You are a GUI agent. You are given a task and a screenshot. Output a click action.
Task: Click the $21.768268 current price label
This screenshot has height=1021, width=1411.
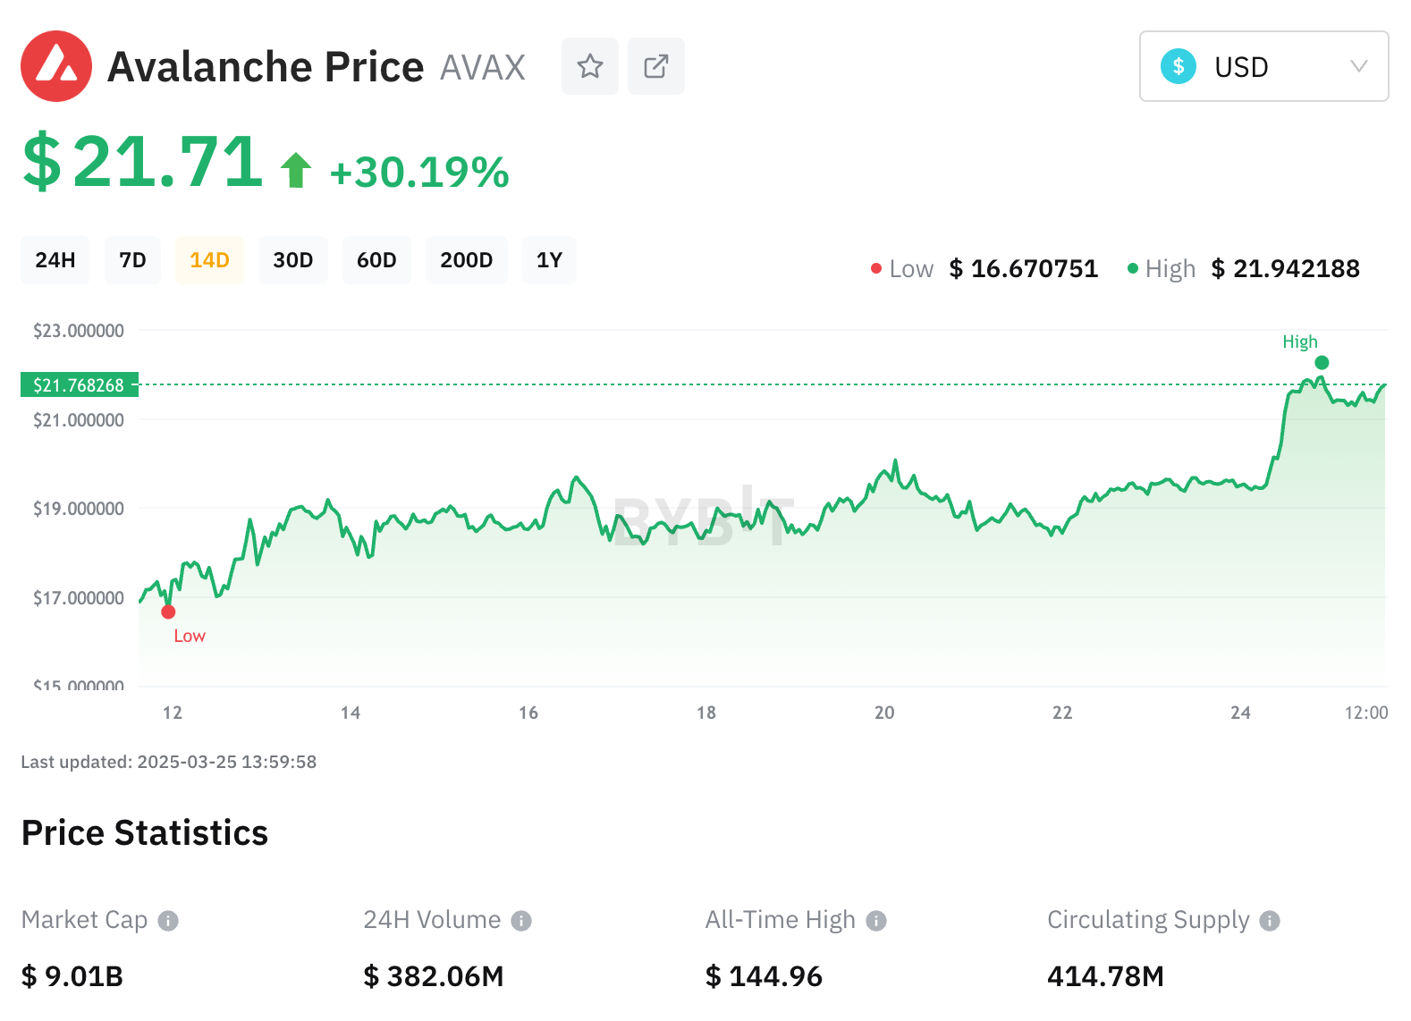[x=79, y=385]
